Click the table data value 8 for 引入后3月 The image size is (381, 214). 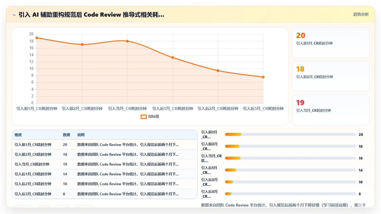(64, 194)
